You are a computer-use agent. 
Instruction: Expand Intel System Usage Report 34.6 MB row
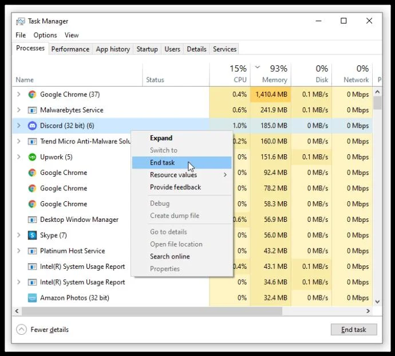[x=19, y=282]
